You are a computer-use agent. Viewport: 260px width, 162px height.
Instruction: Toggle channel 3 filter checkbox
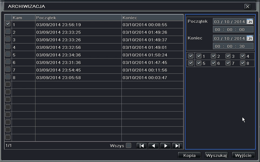[228, 56]
